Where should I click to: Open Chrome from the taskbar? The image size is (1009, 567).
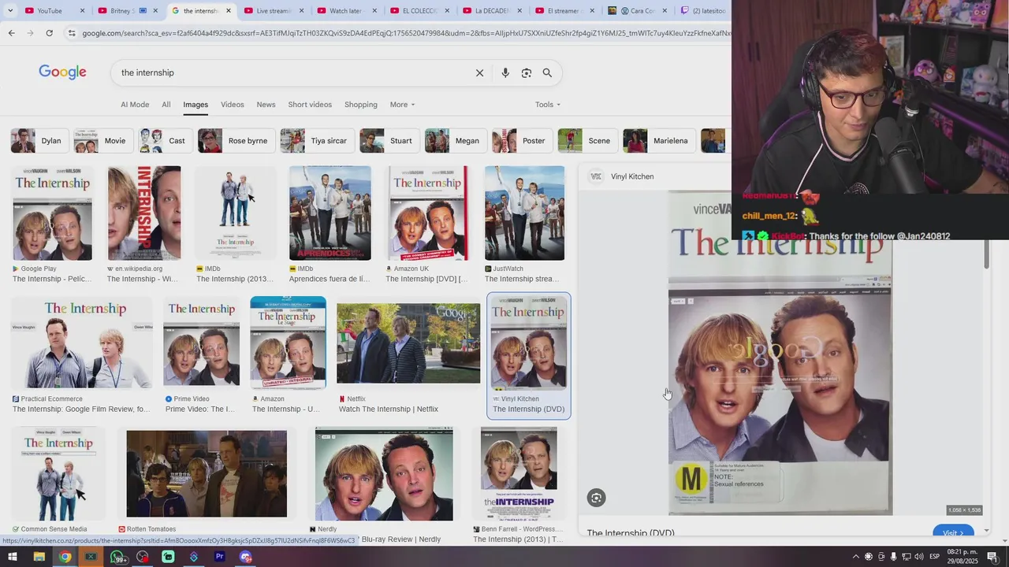coord(65,557)
